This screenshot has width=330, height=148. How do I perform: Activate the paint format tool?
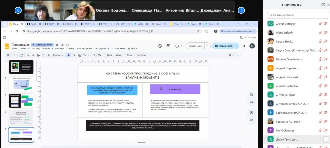44,55
